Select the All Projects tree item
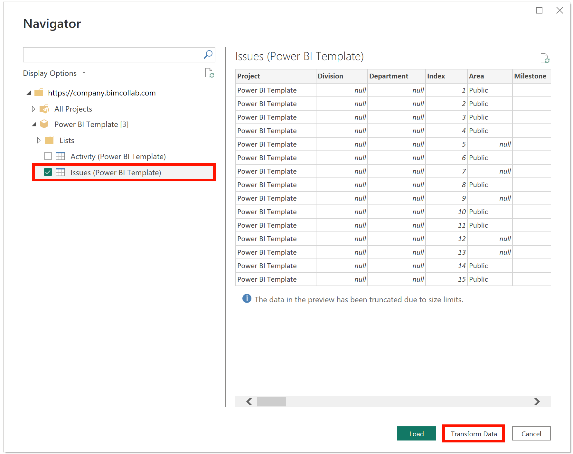 click(x=73, y=109)
